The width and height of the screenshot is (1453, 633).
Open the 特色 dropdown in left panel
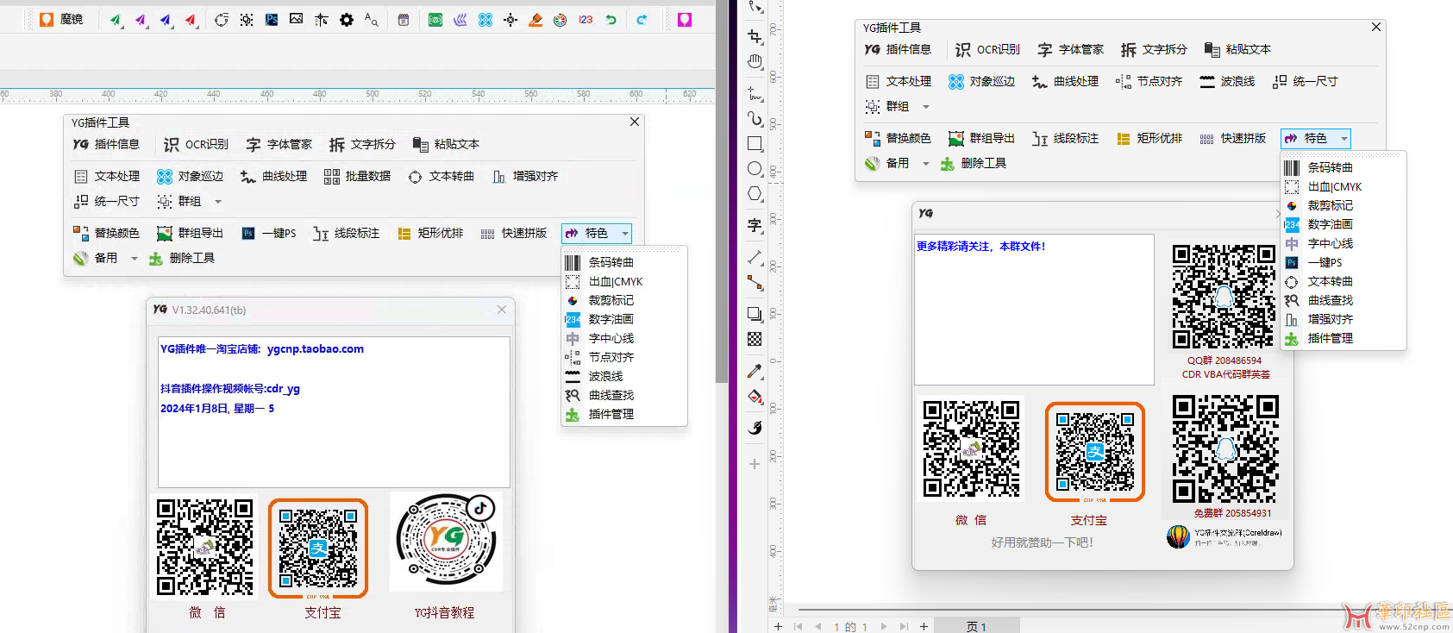pos(597,234)
